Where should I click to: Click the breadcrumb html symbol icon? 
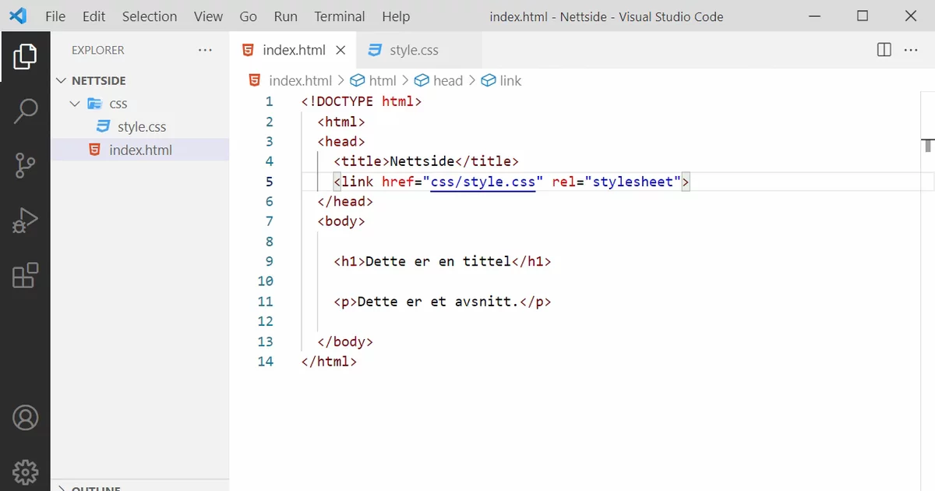point(358,80)
